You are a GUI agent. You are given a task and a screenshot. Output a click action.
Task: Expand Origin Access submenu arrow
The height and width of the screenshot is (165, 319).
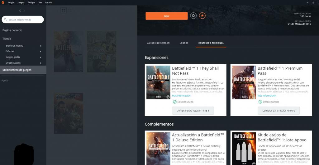[40, 63]
